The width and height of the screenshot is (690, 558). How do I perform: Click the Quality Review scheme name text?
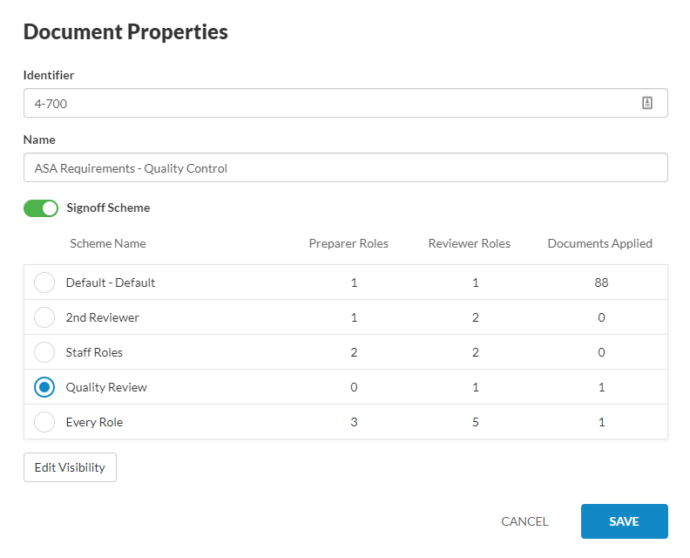[106, 387]
